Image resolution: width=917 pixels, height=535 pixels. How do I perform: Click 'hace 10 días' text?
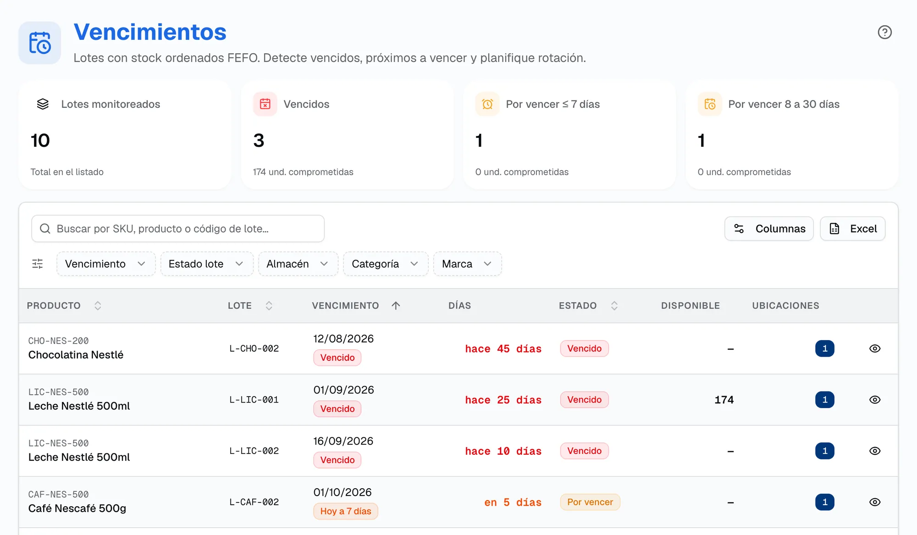coord(503,452)
